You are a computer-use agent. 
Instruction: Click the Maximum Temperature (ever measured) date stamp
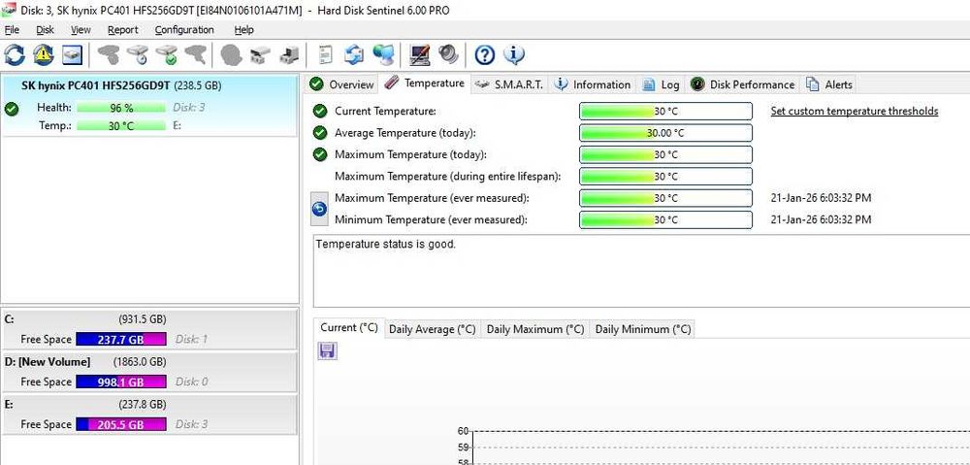pos(822,198)
